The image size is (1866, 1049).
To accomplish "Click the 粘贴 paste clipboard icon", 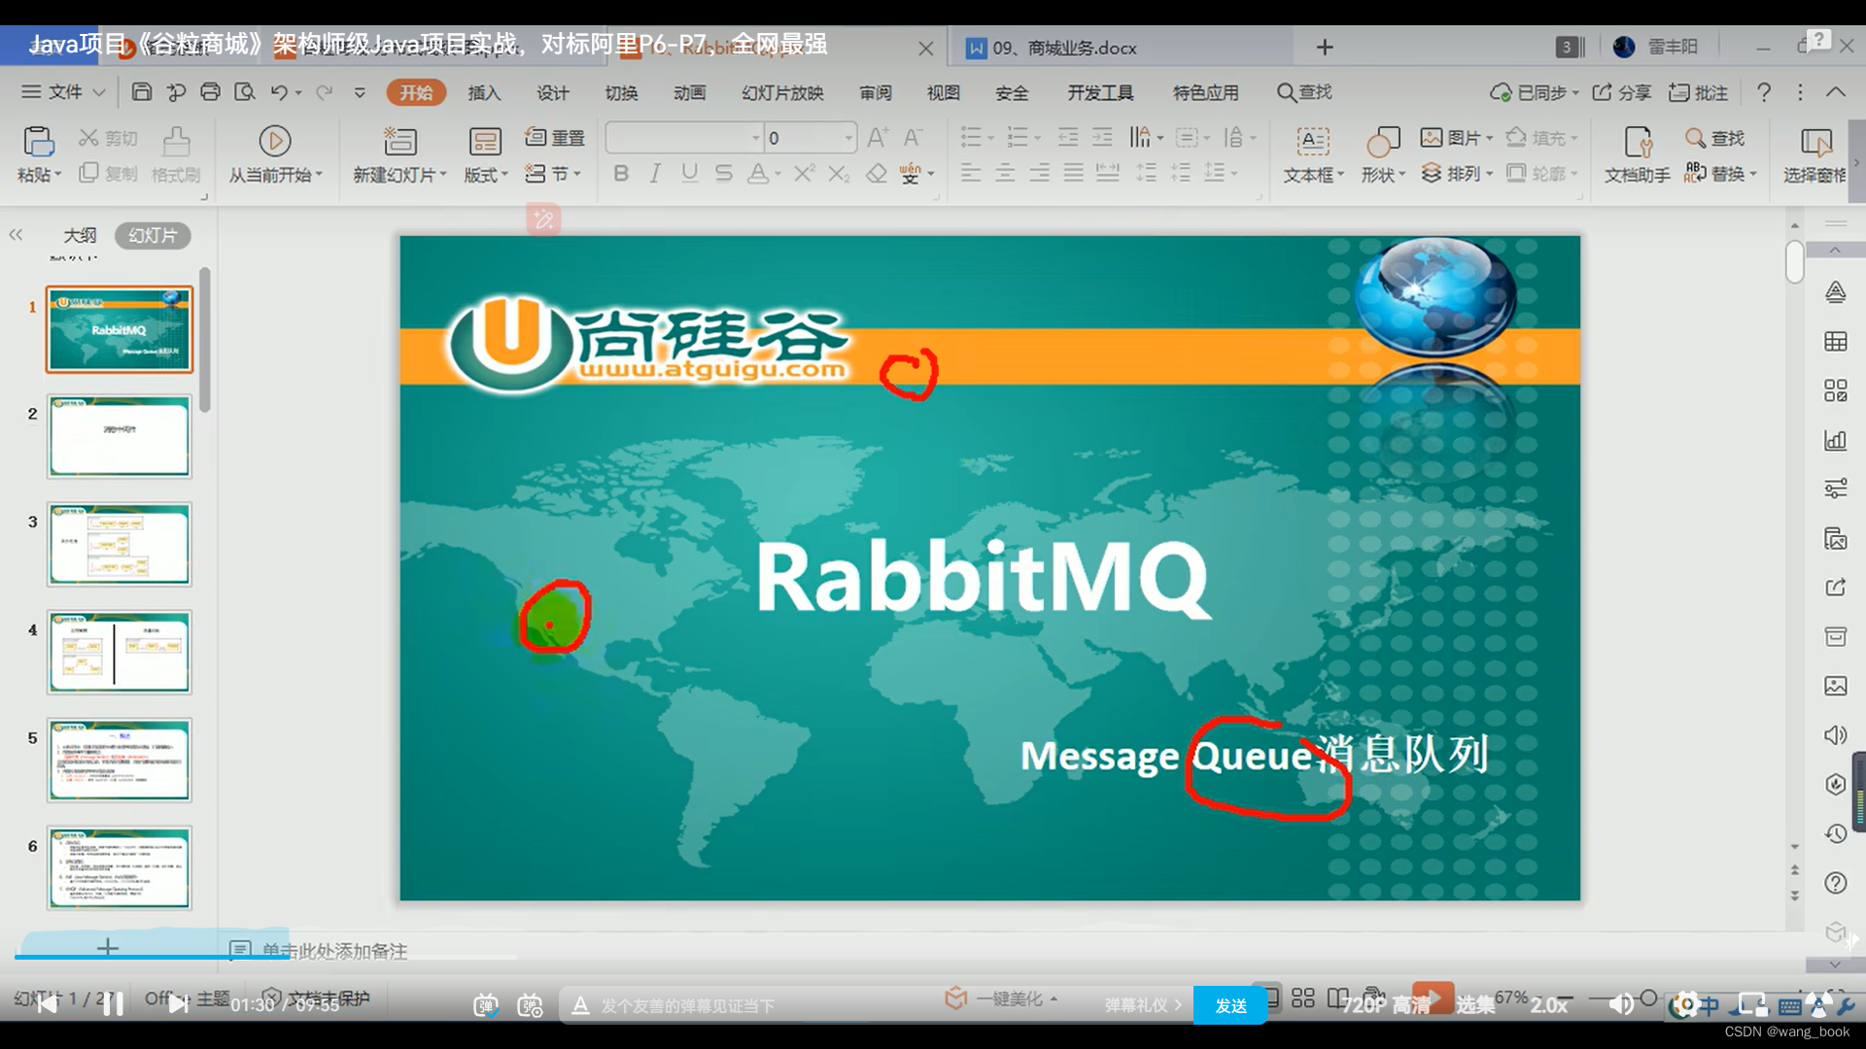I will click(x=39, y=142).
